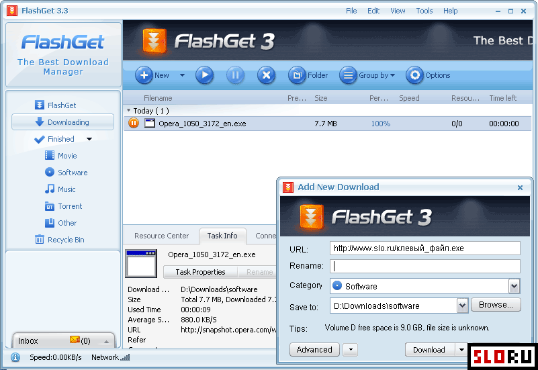Sort by the Speed column header

pos(409,98)
